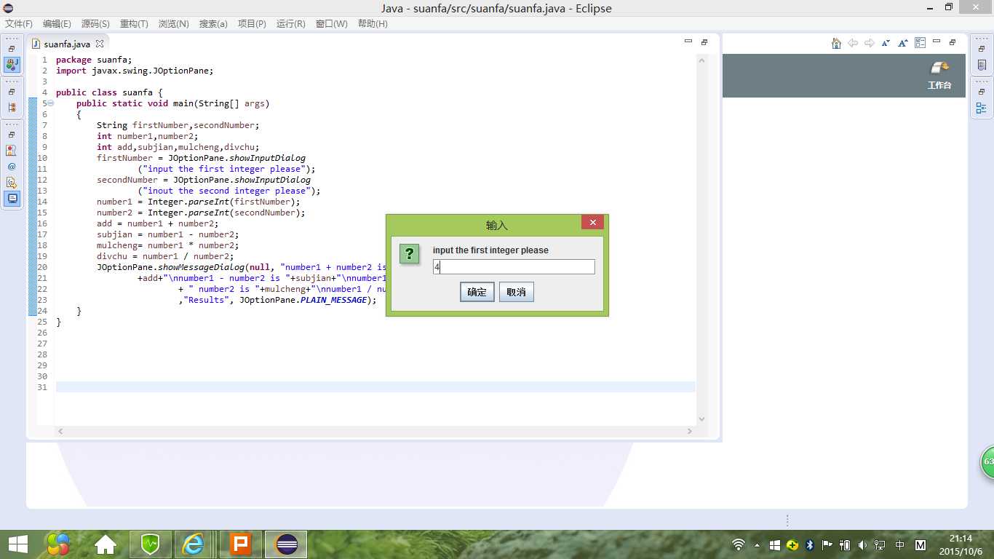Show hidden tray icons arrow
The height and width of the screenshot is (559, 994).
tap(757, 544)
